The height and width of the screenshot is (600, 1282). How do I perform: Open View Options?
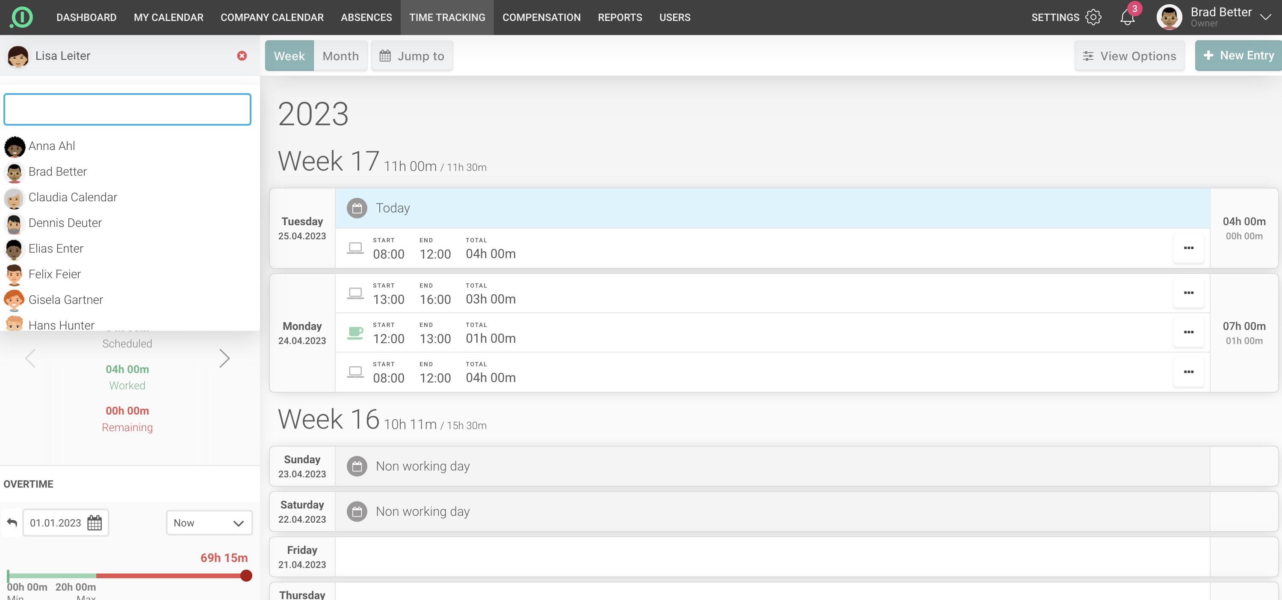tap(1129, 56)
